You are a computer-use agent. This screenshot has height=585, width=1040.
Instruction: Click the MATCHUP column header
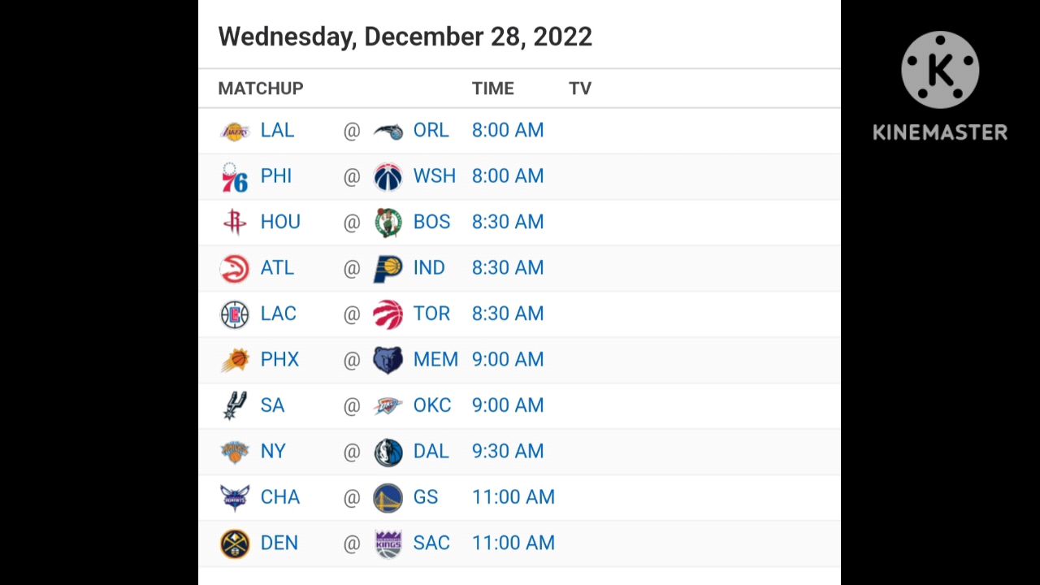(x=261, y=89)
